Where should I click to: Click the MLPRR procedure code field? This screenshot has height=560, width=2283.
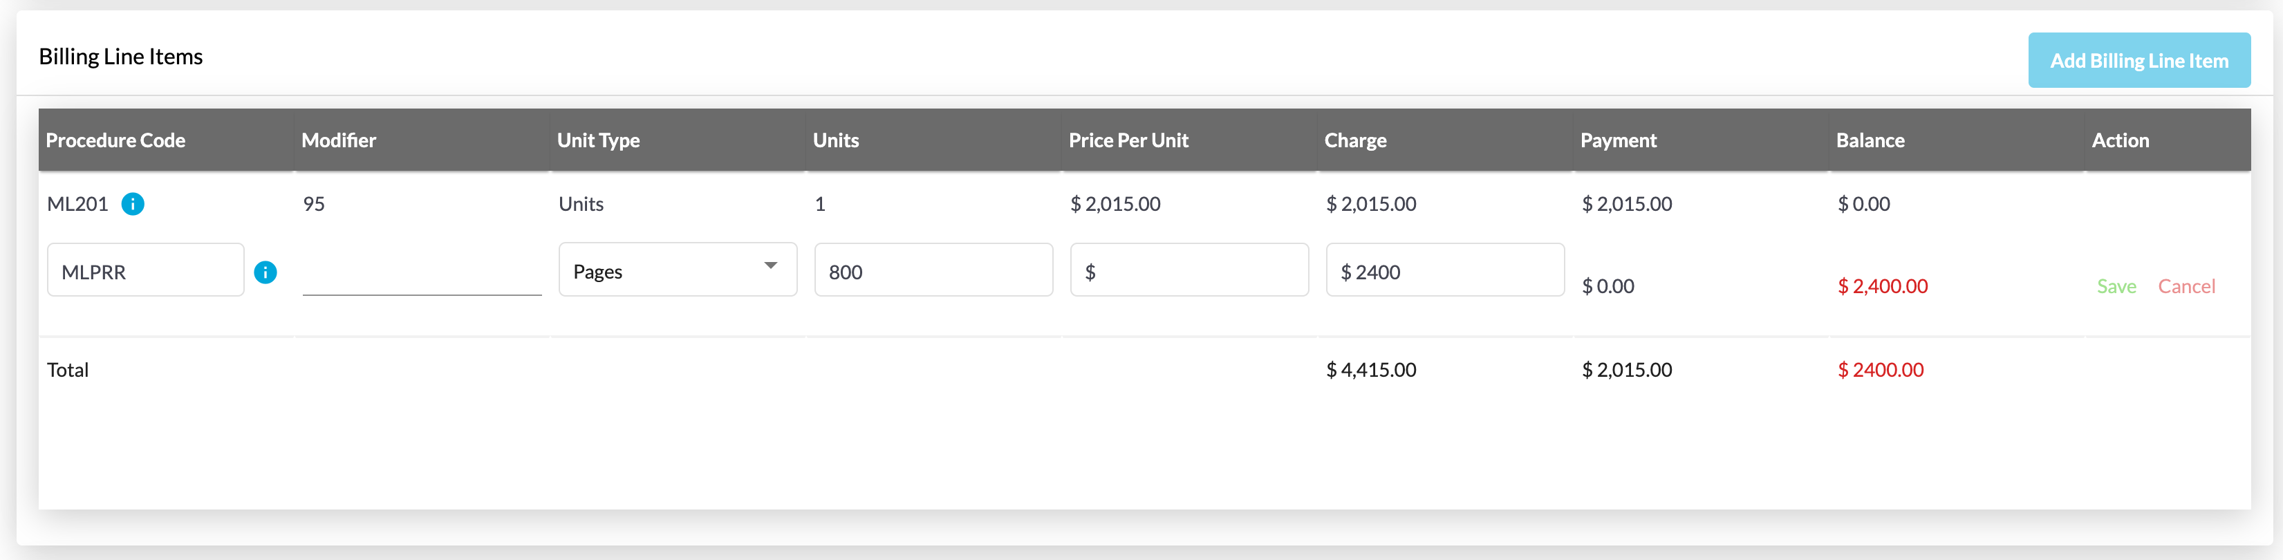click(x=145, y=270)
